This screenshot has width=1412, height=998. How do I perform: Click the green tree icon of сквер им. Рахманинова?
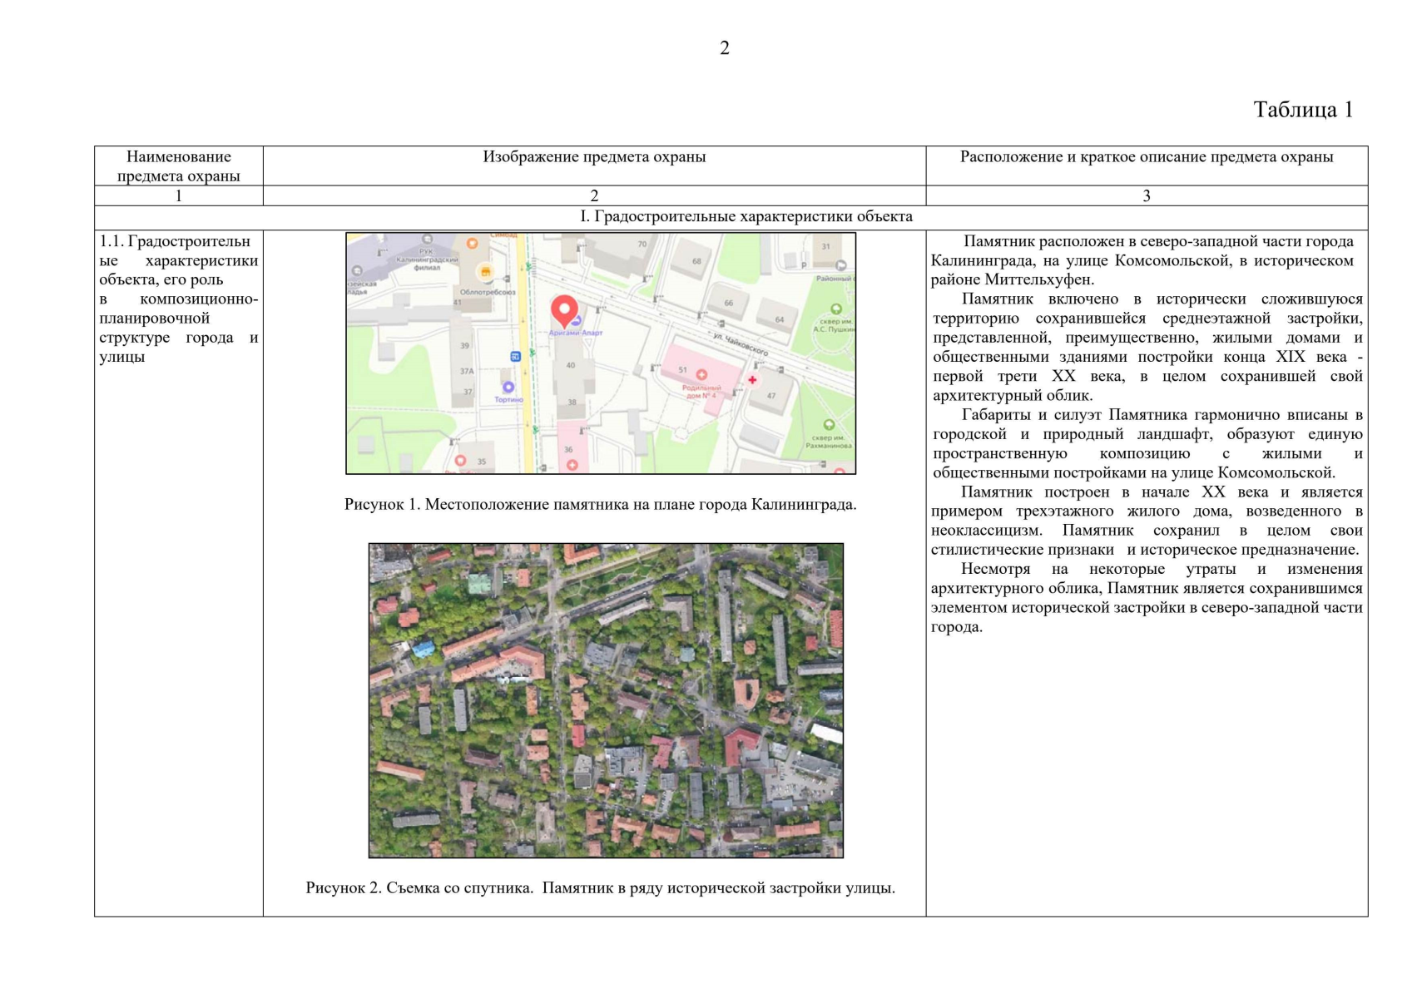[829, 425]
